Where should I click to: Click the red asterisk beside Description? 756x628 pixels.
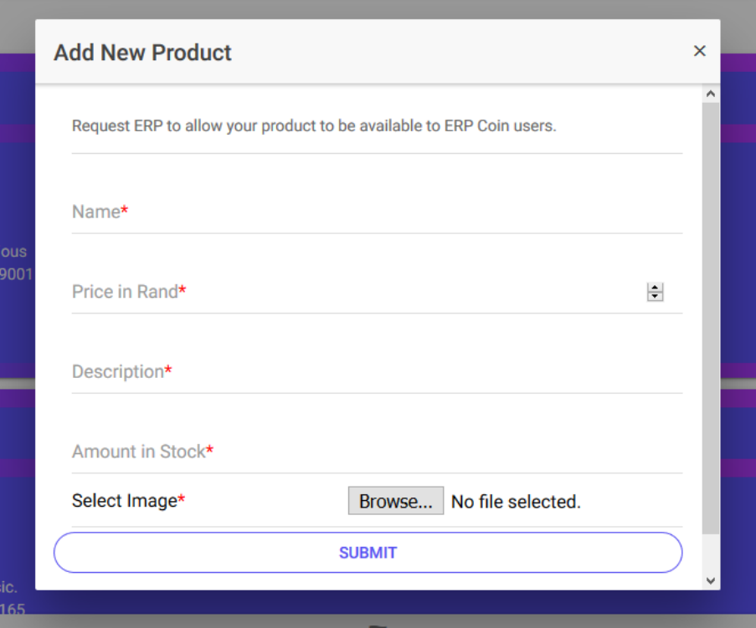tap(168, 371)
